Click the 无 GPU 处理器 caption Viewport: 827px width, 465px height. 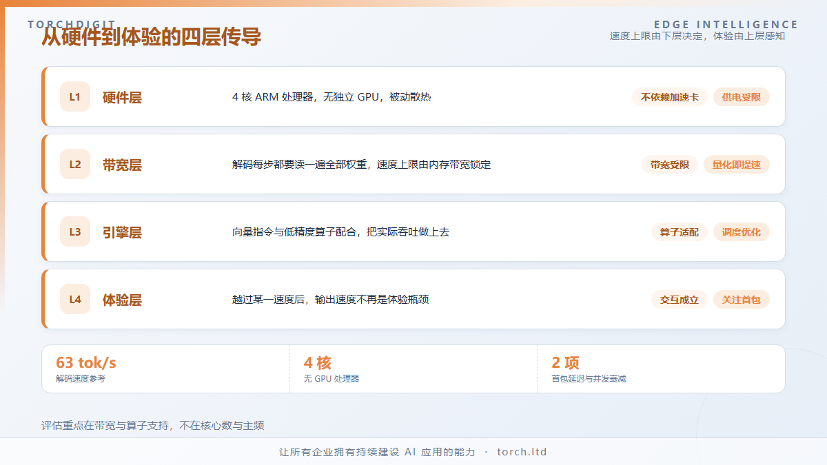pyautogui.click(x=331, y=379)
